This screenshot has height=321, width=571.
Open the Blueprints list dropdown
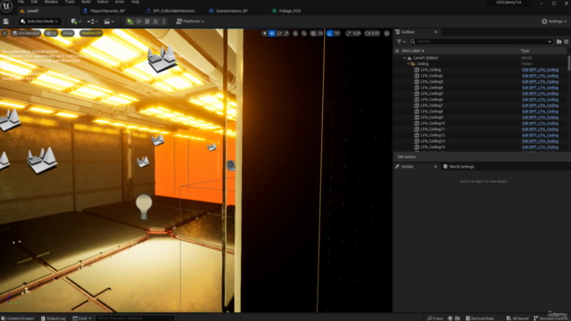[92, 21]
